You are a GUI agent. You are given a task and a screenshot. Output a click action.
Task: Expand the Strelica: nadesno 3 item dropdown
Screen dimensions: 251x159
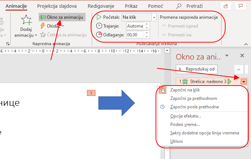point(244,82)
